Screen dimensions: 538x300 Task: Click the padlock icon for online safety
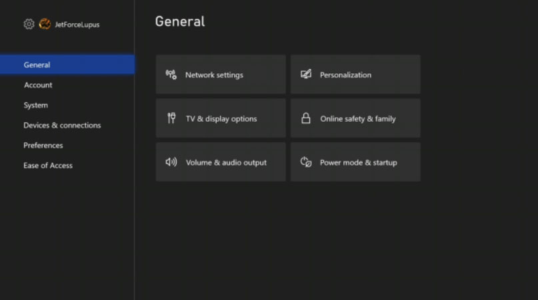pyautogui.click(x=306, y=118)
